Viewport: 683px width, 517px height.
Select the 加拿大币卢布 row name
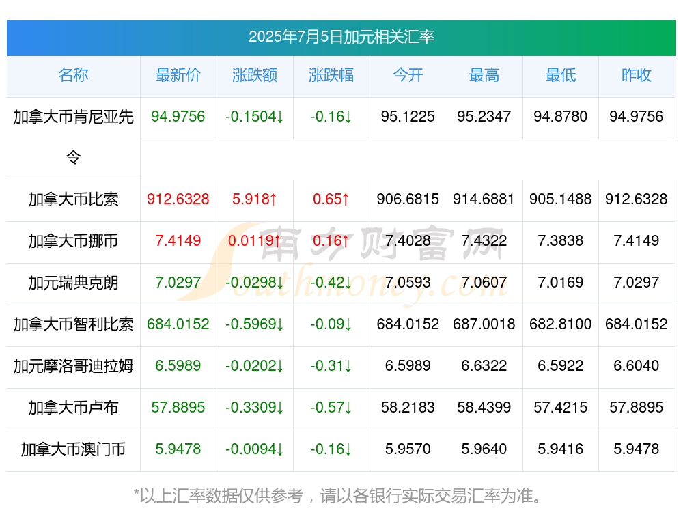point(73,408)
